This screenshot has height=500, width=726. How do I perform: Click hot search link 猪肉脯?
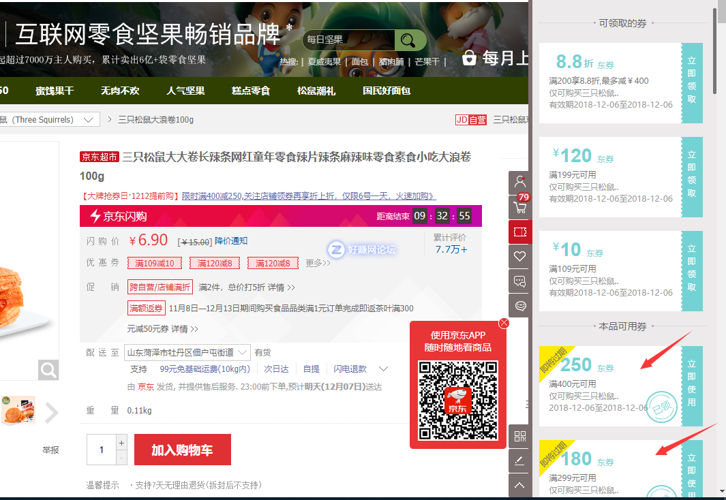click(391, 61)
